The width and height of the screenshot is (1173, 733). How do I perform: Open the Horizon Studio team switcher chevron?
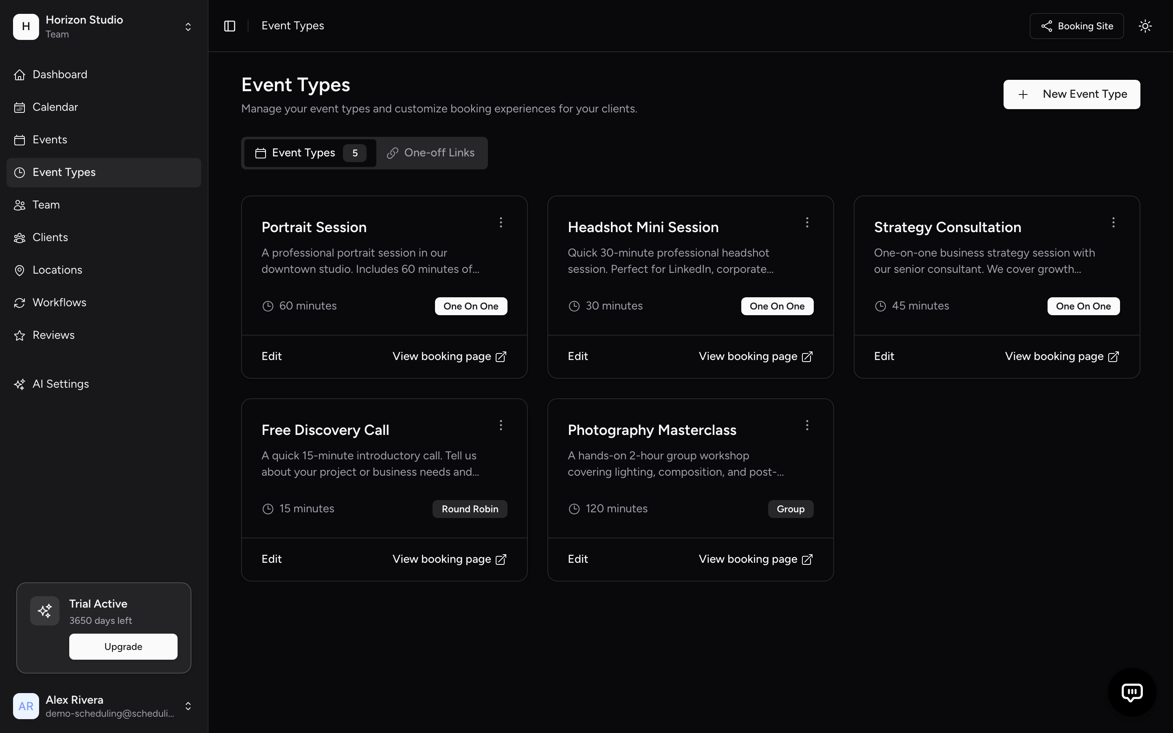point(188,26)
